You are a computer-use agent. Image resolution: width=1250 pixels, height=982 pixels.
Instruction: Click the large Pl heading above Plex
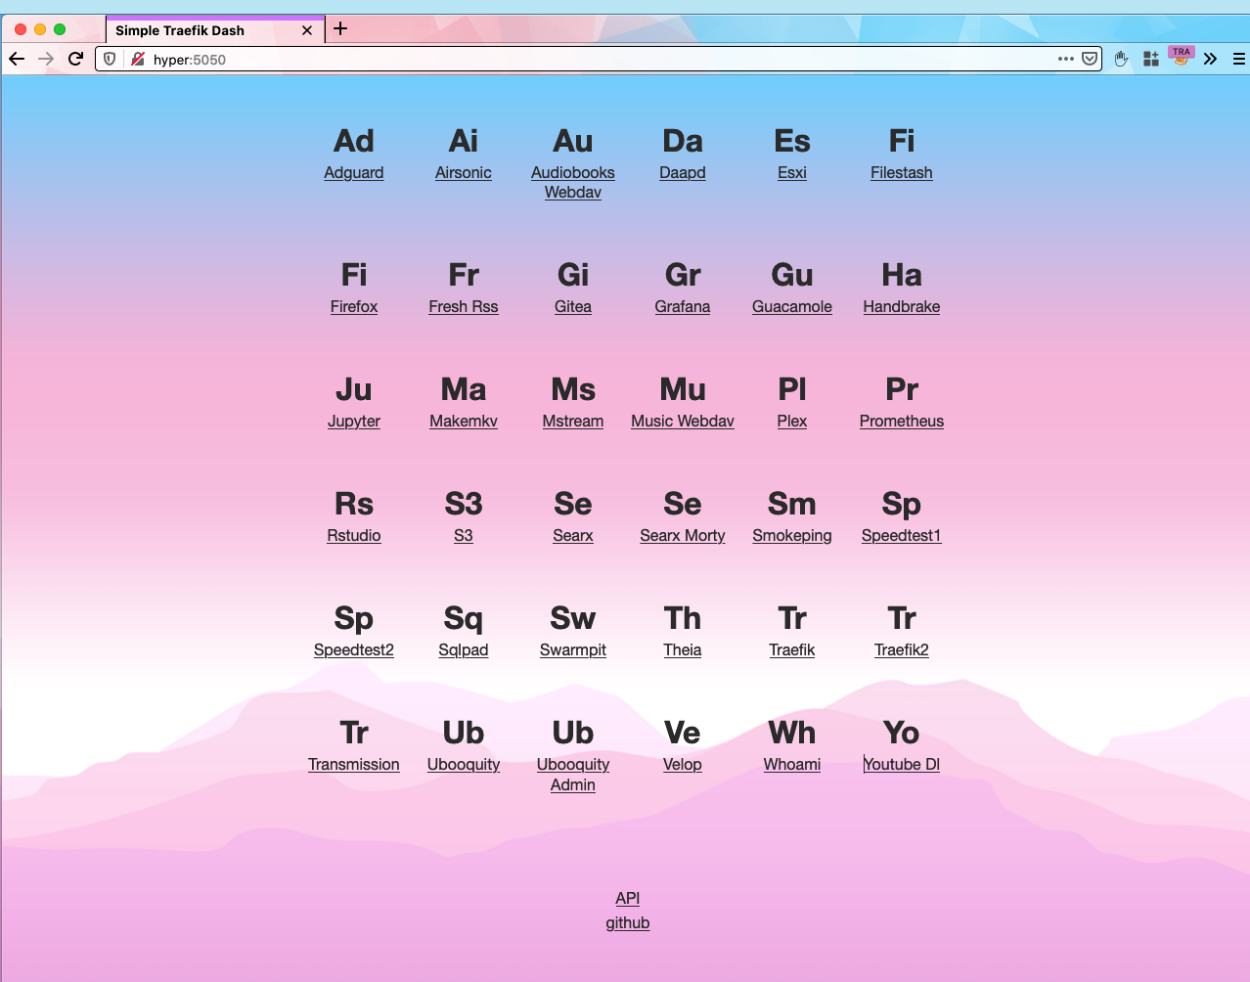pyautogui.click(x=792, y=389)
